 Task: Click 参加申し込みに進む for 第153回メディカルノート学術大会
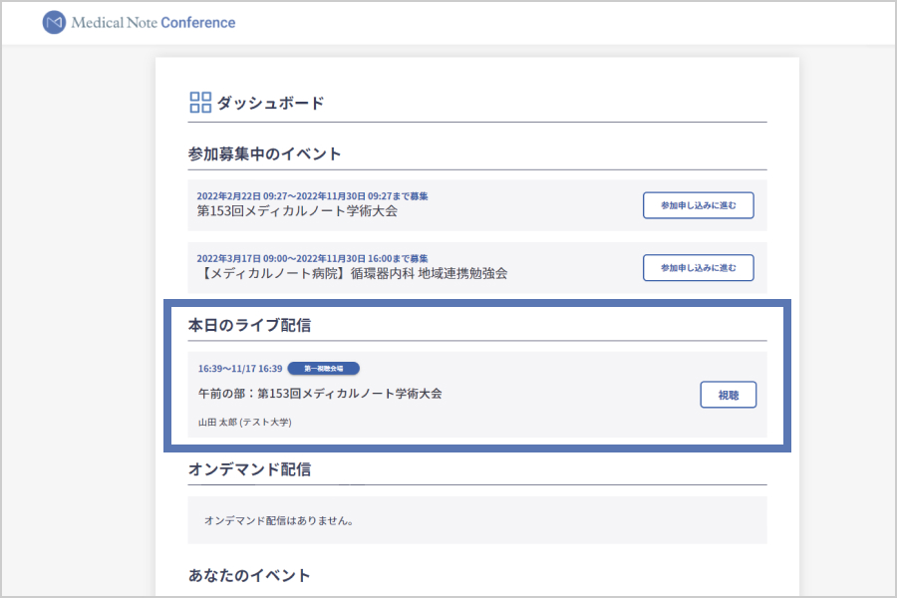pyautogui.click(x=698, y=205)
